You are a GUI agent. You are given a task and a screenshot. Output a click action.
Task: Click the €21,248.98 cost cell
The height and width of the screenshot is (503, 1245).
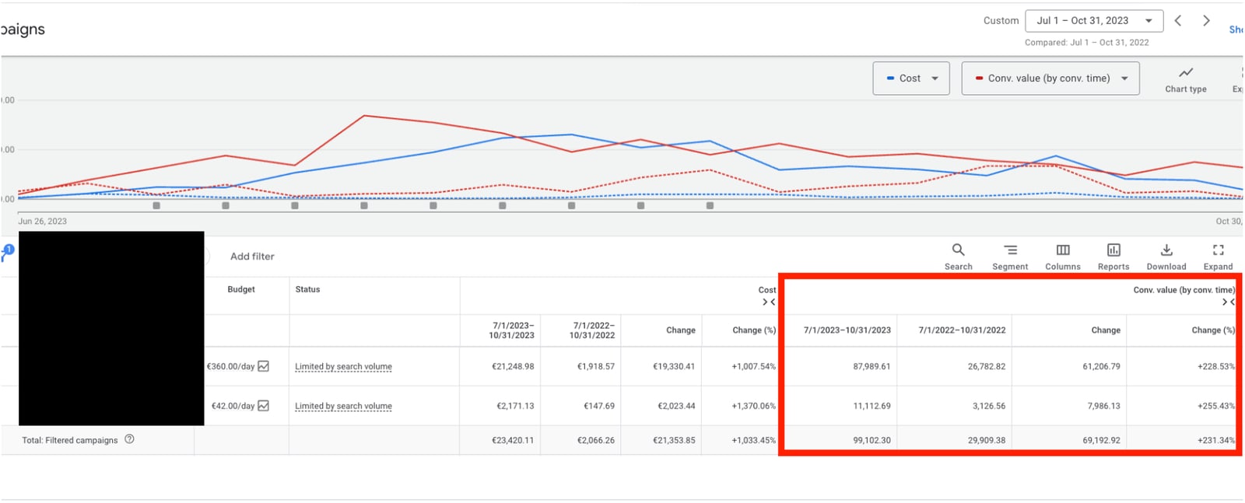coord(513,367)
